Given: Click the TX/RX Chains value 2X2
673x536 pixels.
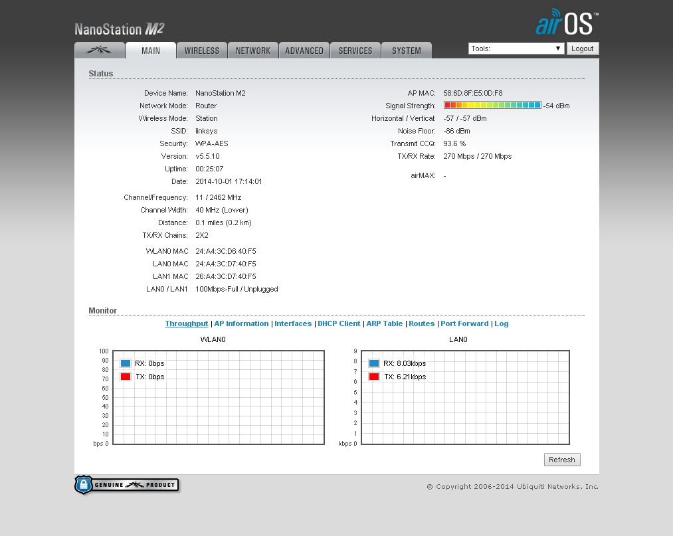Looking at the screenshot, I should point(202,235).
